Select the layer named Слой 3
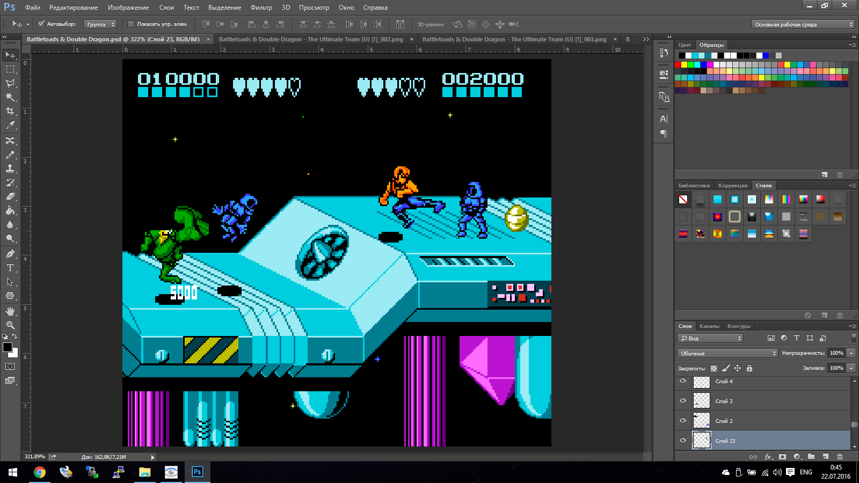 (x=762, y=401)
